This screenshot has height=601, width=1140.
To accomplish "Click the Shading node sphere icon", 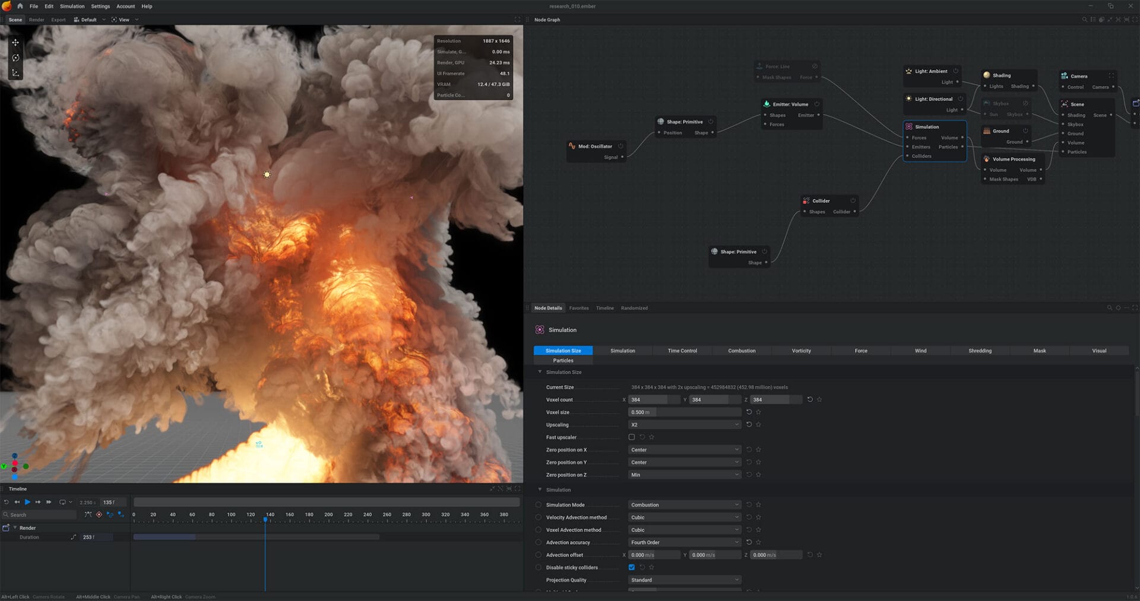I will coord(987,75).
